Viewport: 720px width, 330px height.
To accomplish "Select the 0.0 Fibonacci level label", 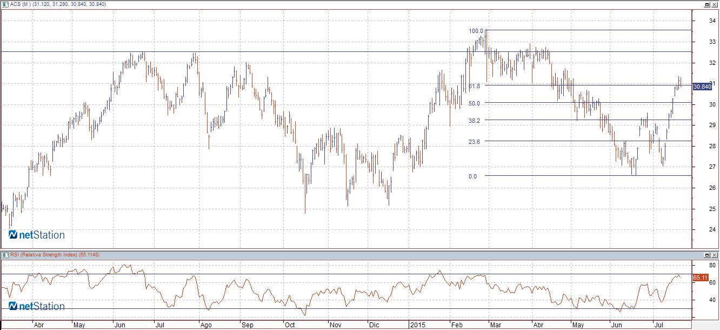I will coord(472,176).
